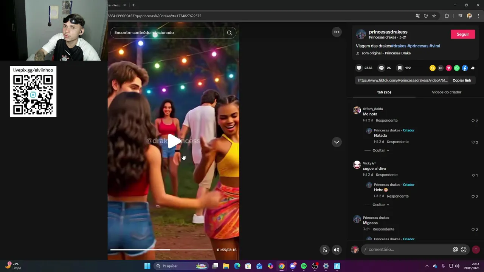This screenshot has height=272, width=484.
Task: Reply to the segue aí diva comment
Action: pos(386,175)
